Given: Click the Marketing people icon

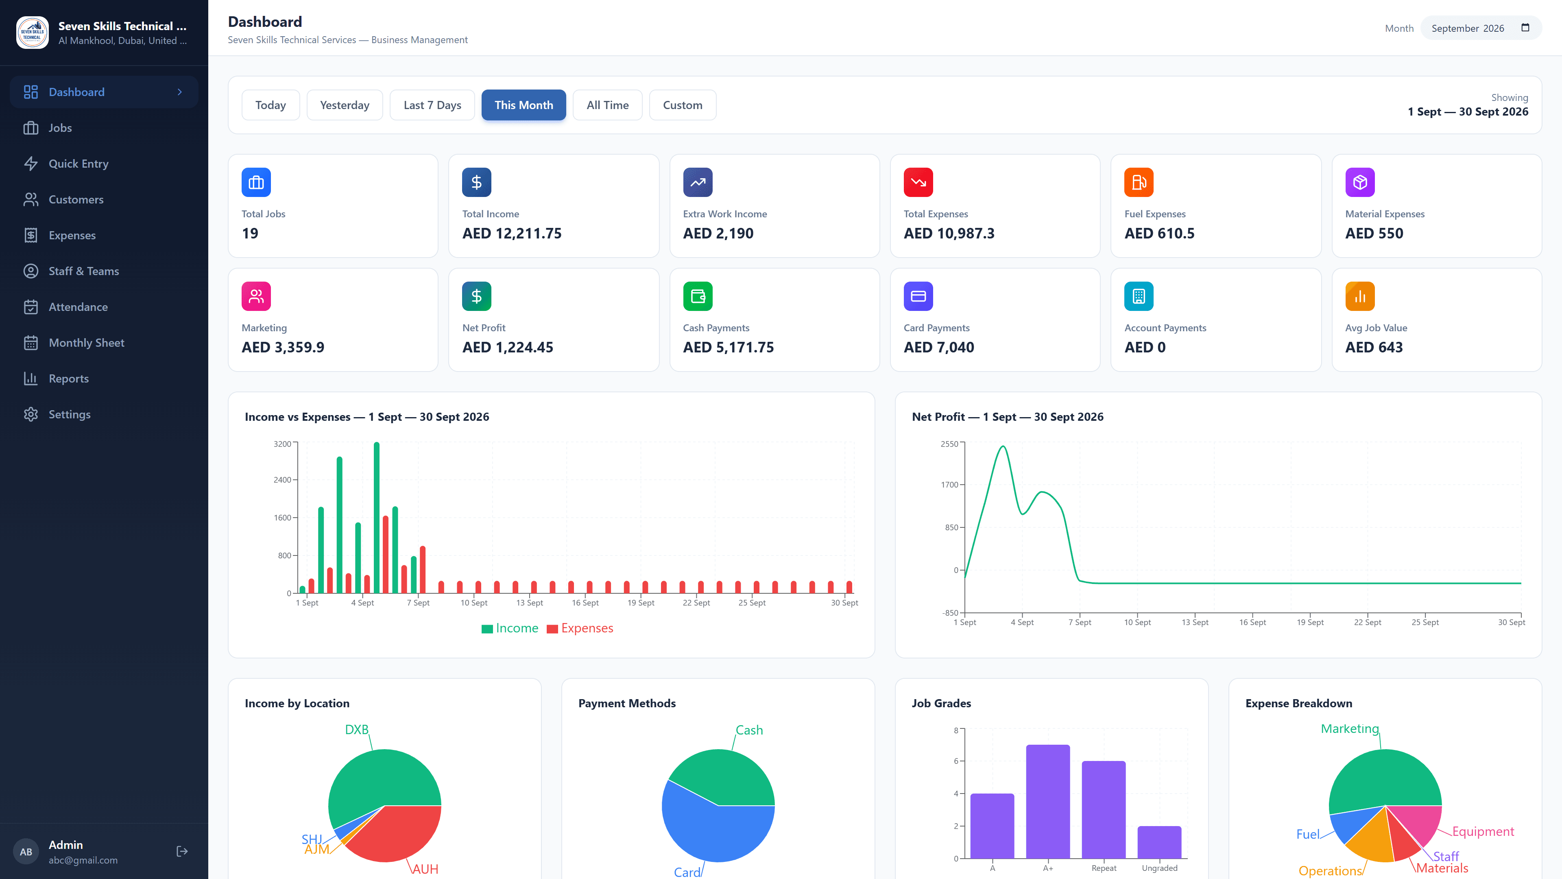Looking at the screenshot, I should 256,296.
